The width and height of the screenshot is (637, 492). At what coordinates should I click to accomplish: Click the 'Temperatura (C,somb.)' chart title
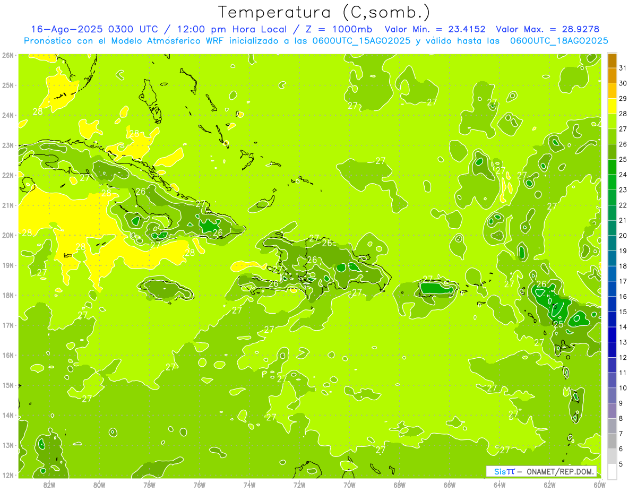(x=324, y=12)
